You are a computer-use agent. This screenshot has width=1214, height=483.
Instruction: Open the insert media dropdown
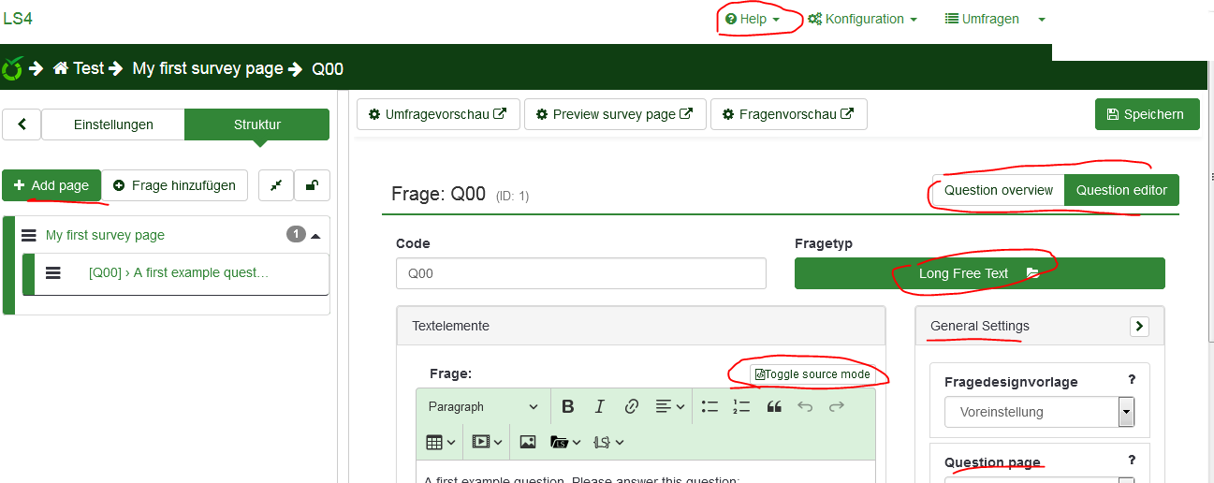488,442
